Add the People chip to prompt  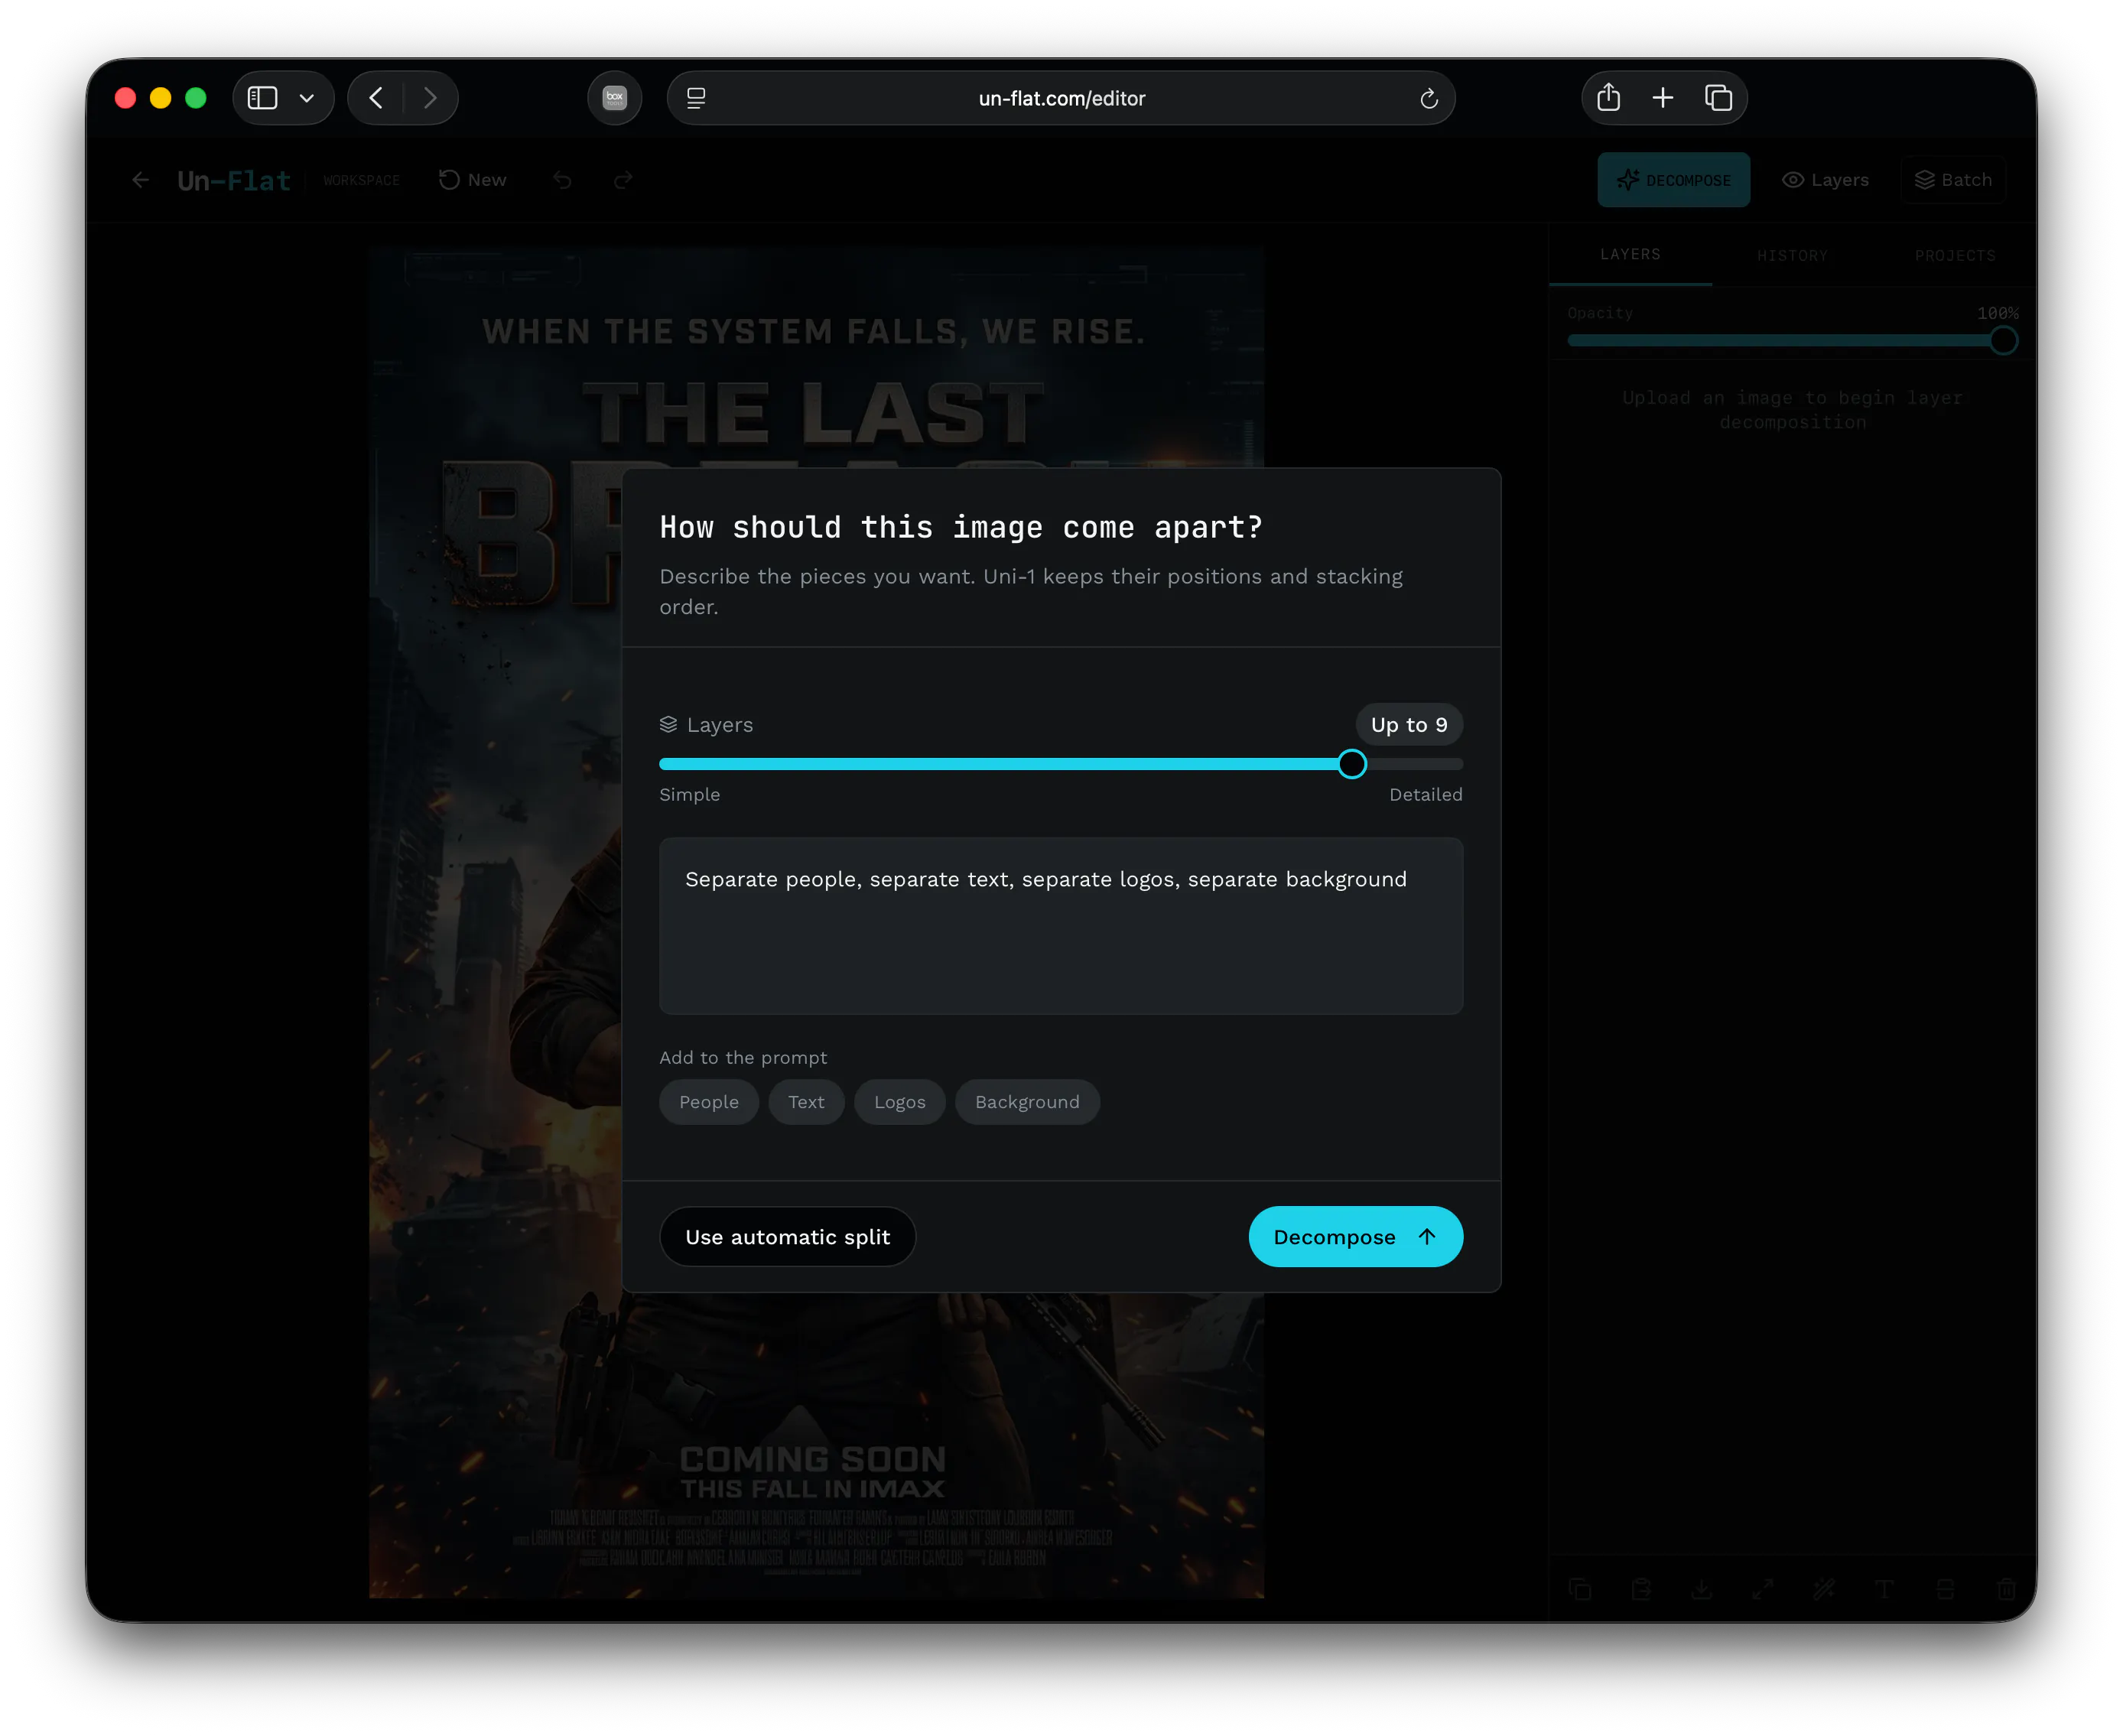(x=709, y=1102)
